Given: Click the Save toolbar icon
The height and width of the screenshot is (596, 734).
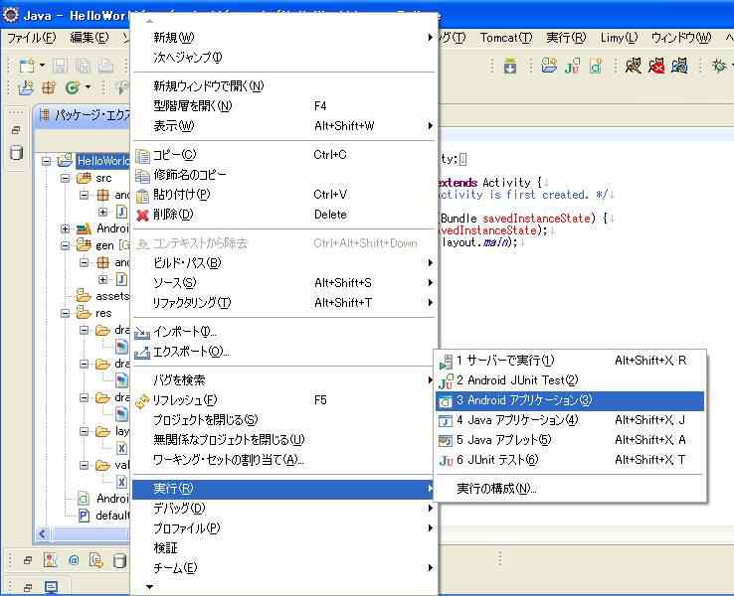Looking at the screenshot, I should pyautogui.click(x=60, y=66).
